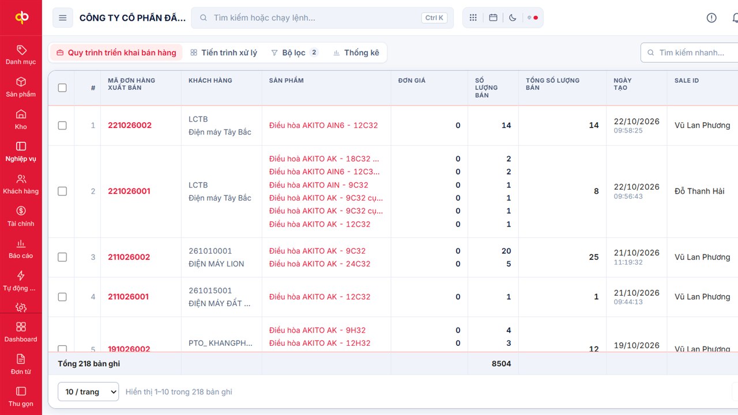Screen dimensions: 738x415
Task: Open product Điều hòa AKITO AIN - 9C32
Action: click(x=319, y=185)
